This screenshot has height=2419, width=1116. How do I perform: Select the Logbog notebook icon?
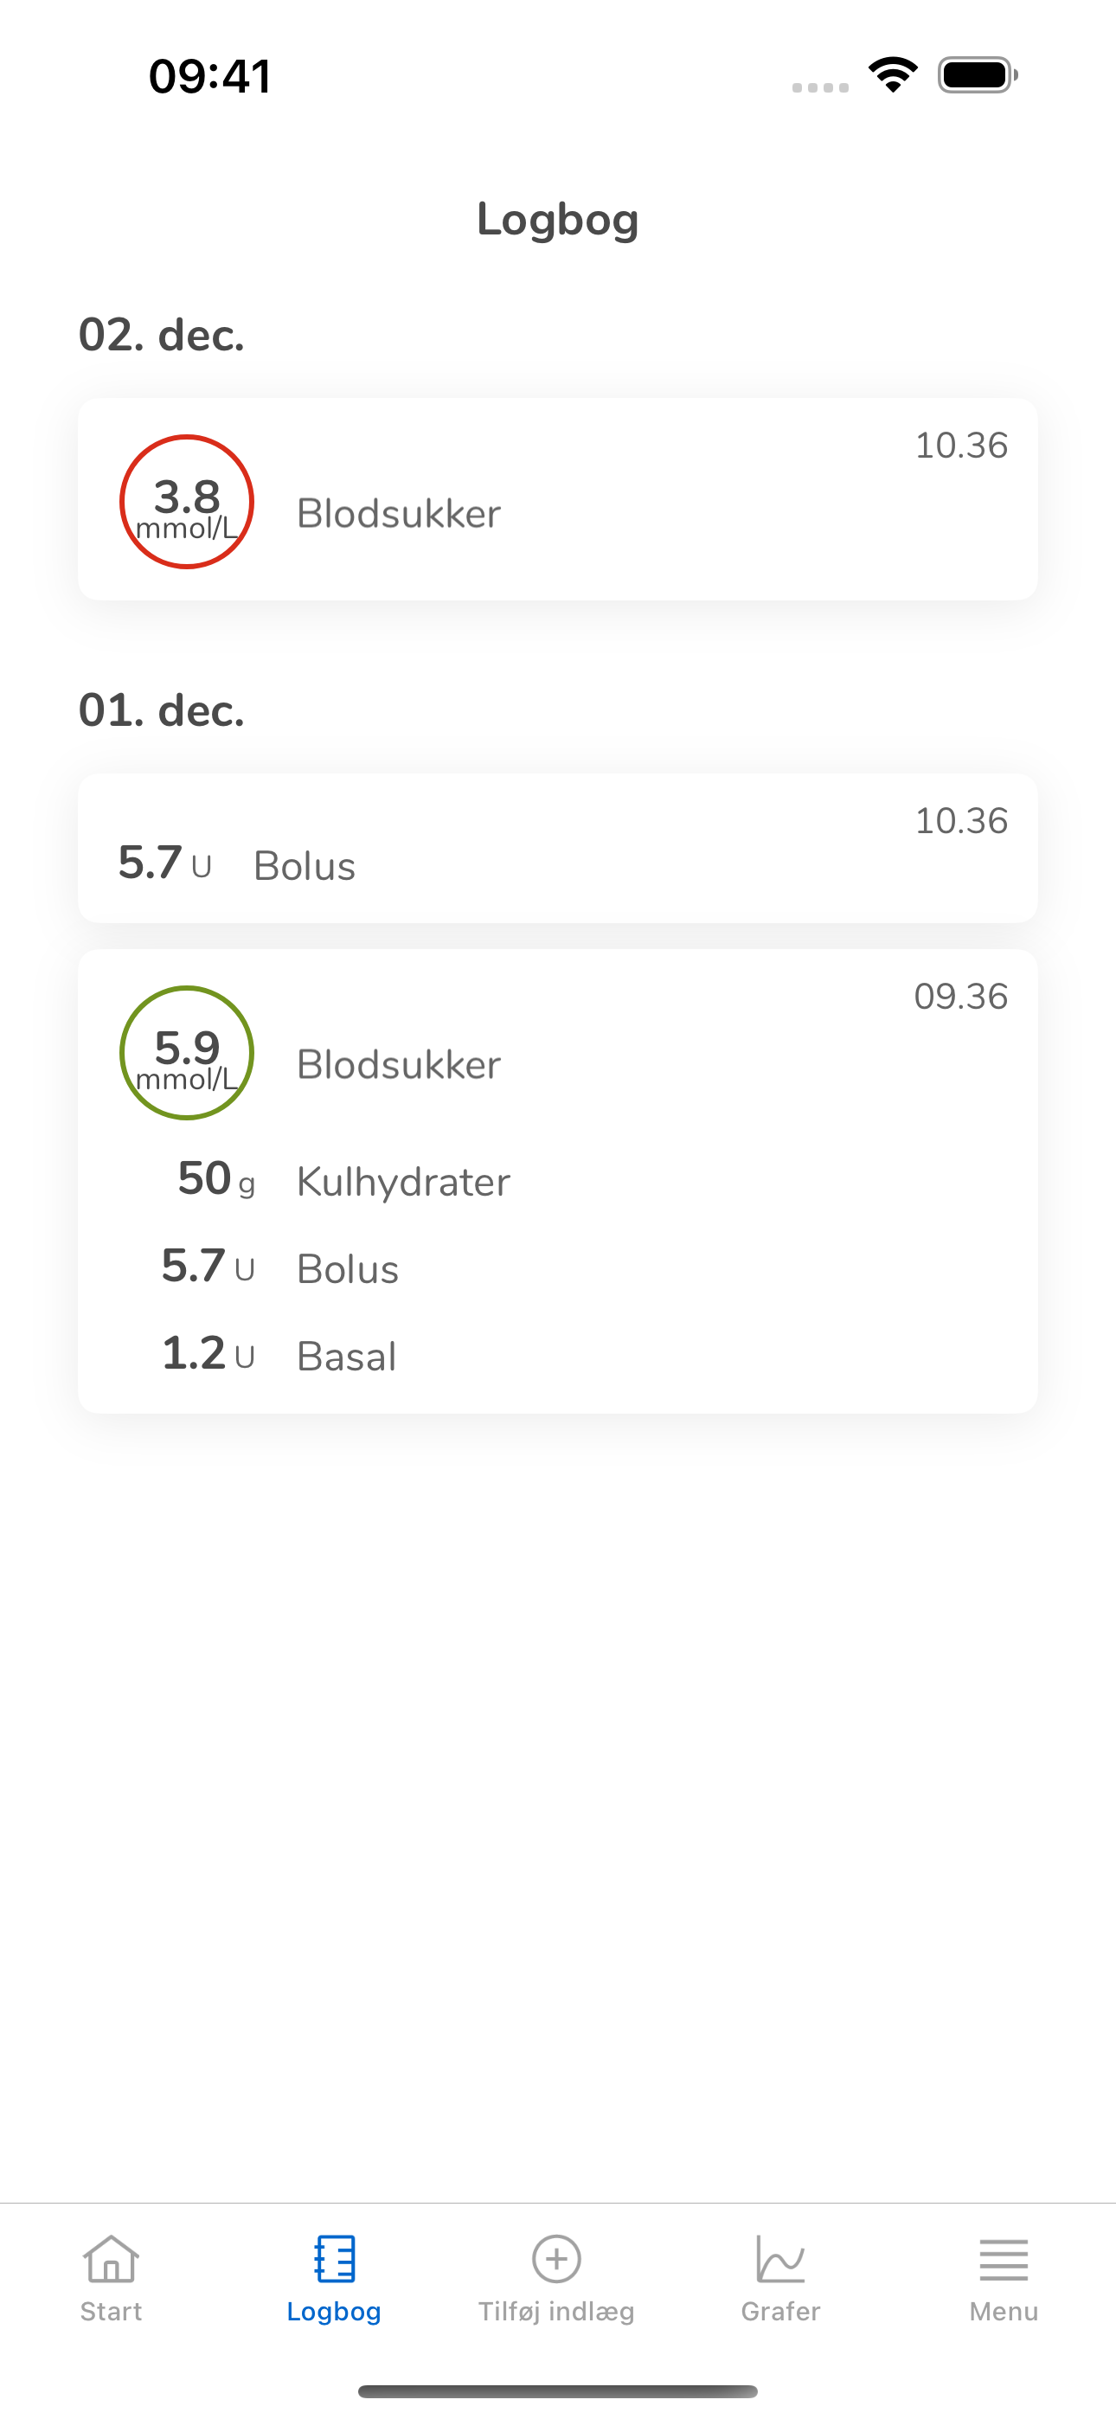(335, 2258)
